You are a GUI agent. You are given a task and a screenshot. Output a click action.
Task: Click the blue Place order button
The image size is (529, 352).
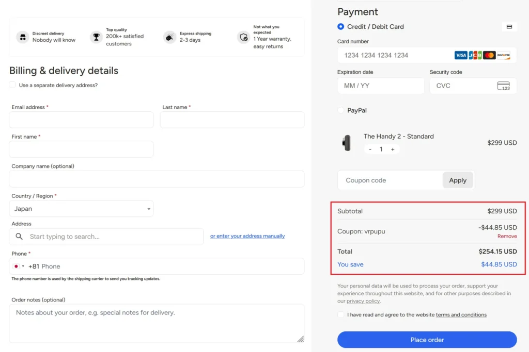pyautogui.click(x=427, y=340)
